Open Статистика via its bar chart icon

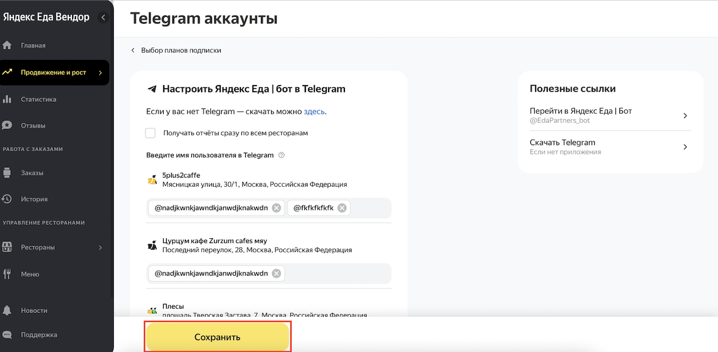coord(7,99)
